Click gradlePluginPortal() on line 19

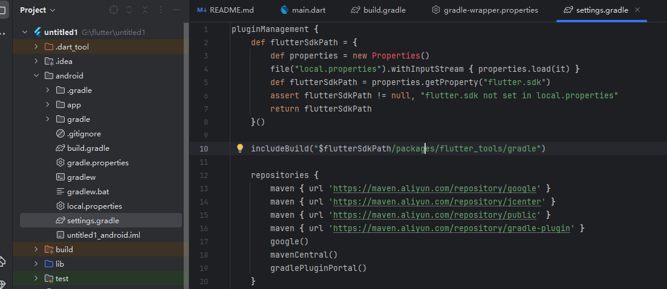coord(318,268)
